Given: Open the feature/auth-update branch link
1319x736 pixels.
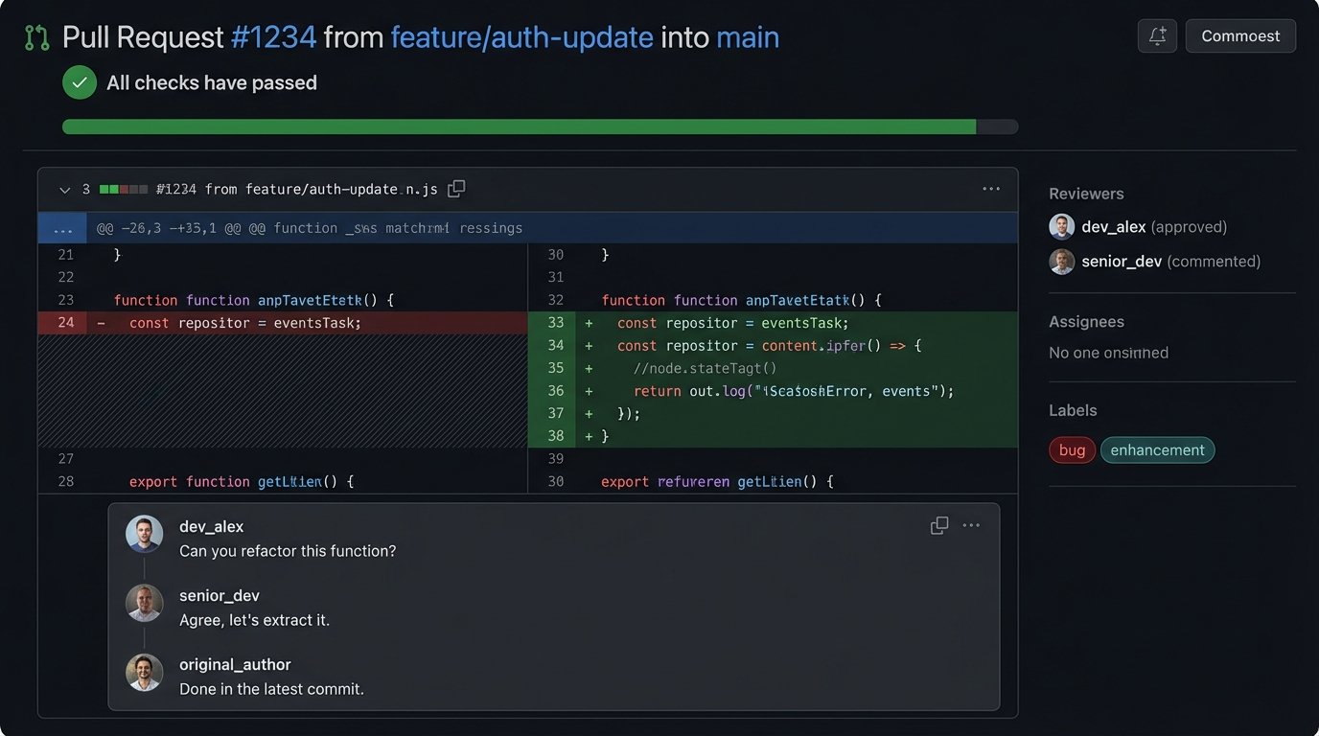Looking at the screenshot, I should 521,37.
